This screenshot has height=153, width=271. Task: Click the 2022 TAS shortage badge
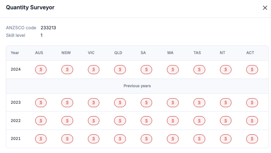pos(199,121)
